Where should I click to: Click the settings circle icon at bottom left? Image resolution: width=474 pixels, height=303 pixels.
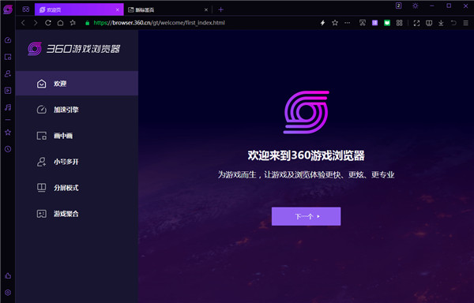coord(8,293)
